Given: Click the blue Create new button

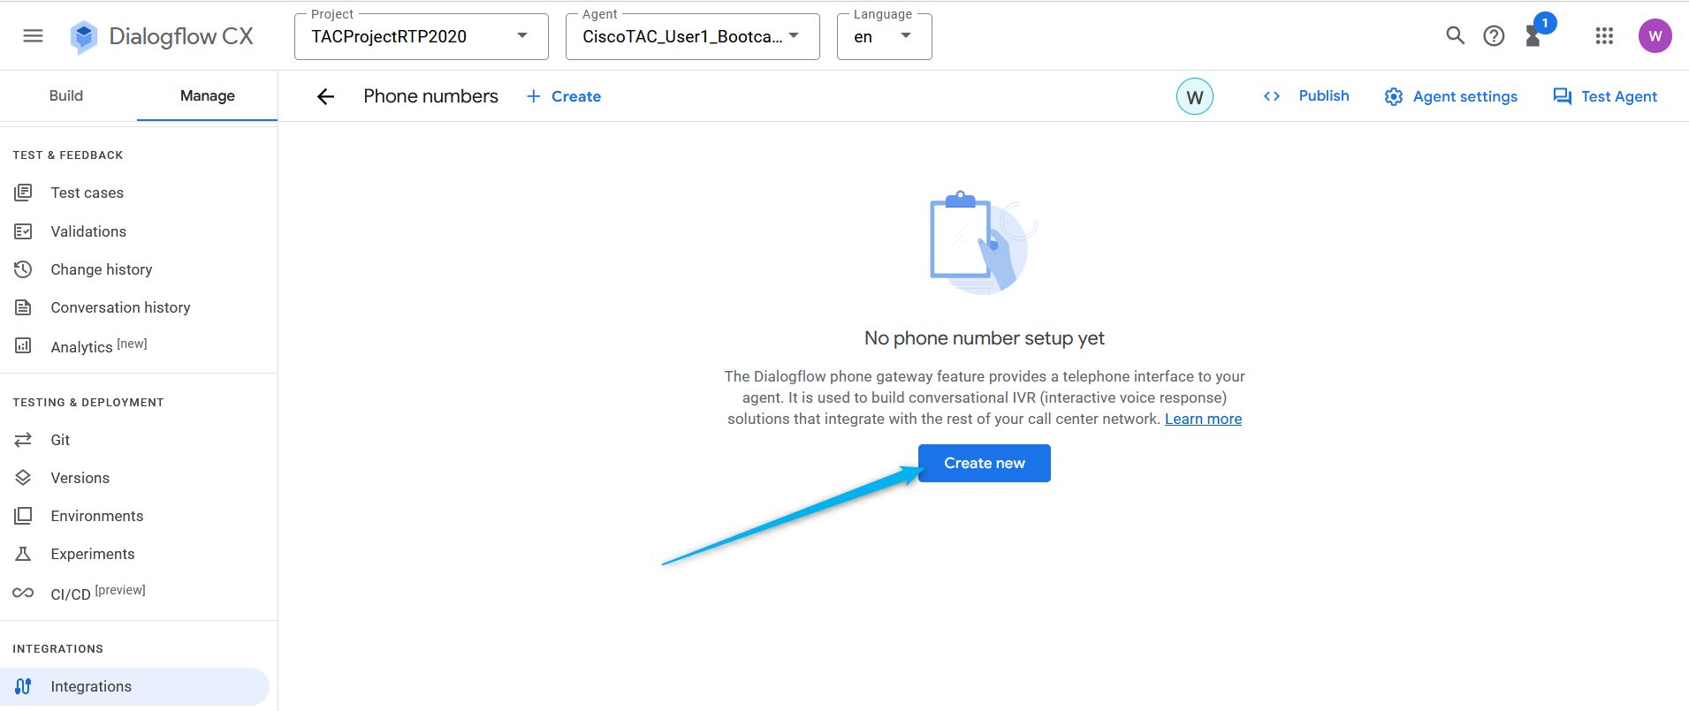Looking at the screenshot, I should click(x=985, y=463).
